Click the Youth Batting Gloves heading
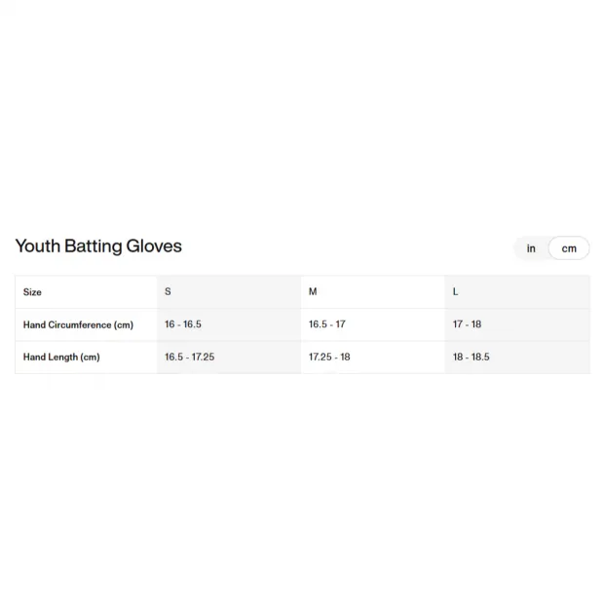 click(98, 245)
